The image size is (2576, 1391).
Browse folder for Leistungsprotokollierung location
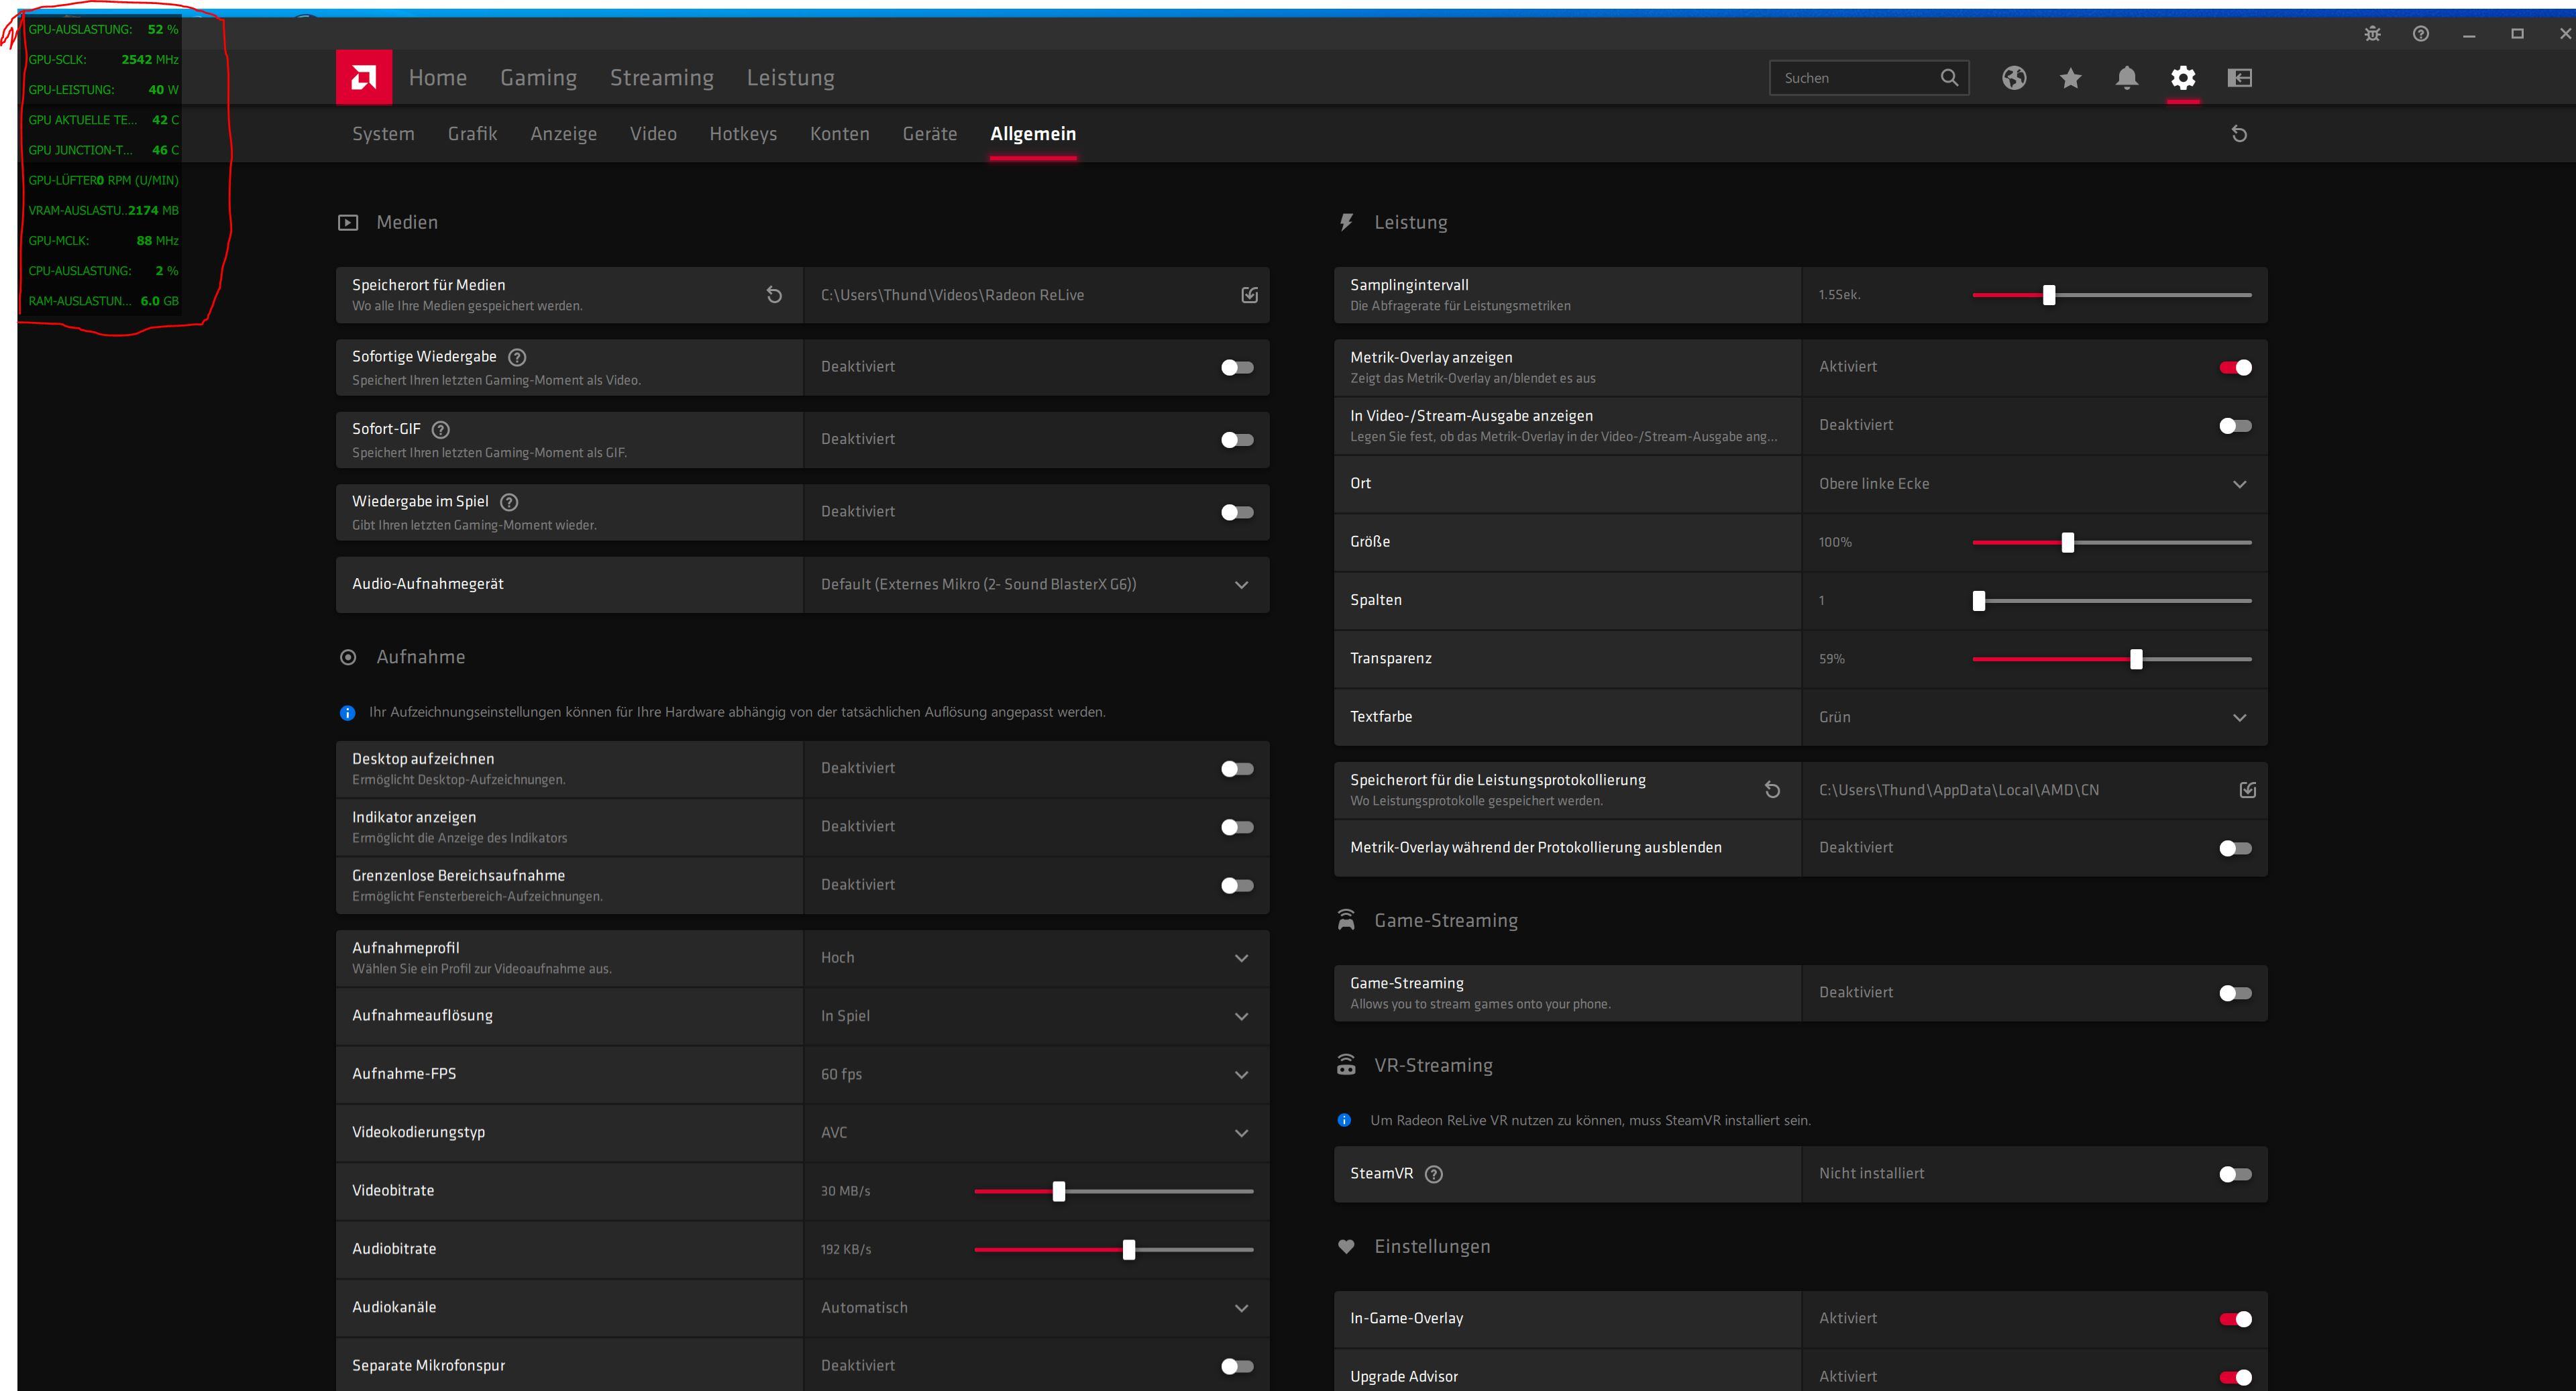coord(2247,790)
